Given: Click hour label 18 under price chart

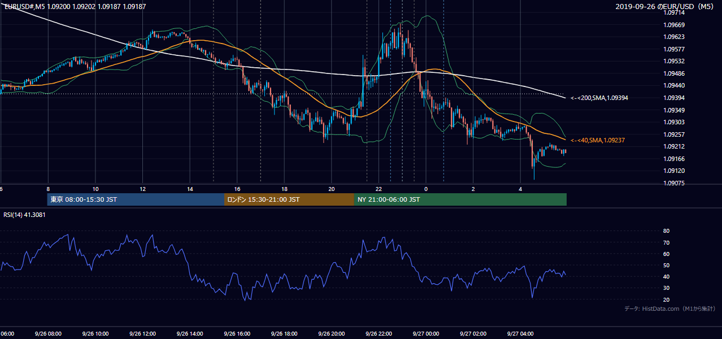Looking at the screenshot, I should point(284,189).
